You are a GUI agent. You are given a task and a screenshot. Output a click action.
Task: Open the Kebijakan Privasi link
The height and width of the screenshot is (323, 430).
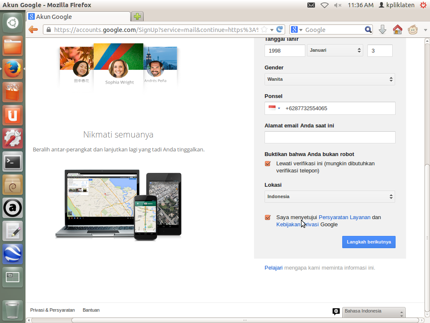(297, 225)
